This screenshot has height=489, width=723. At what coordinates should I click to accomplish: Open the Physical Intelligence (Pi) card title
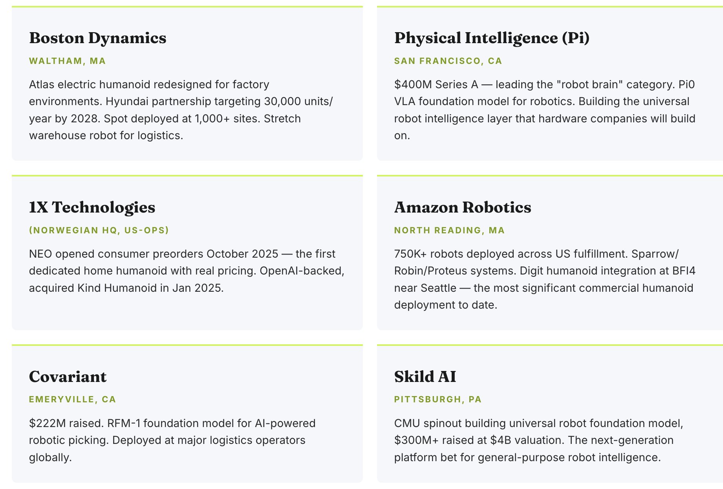point(492,38)
